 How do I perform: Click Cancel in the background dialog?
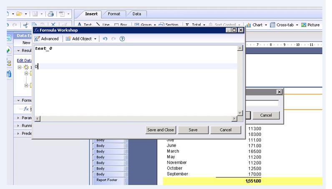[266, 115]
